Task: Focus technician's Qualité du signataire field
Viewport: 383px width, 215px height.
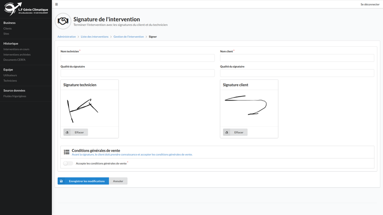Action: coord(138,73)
